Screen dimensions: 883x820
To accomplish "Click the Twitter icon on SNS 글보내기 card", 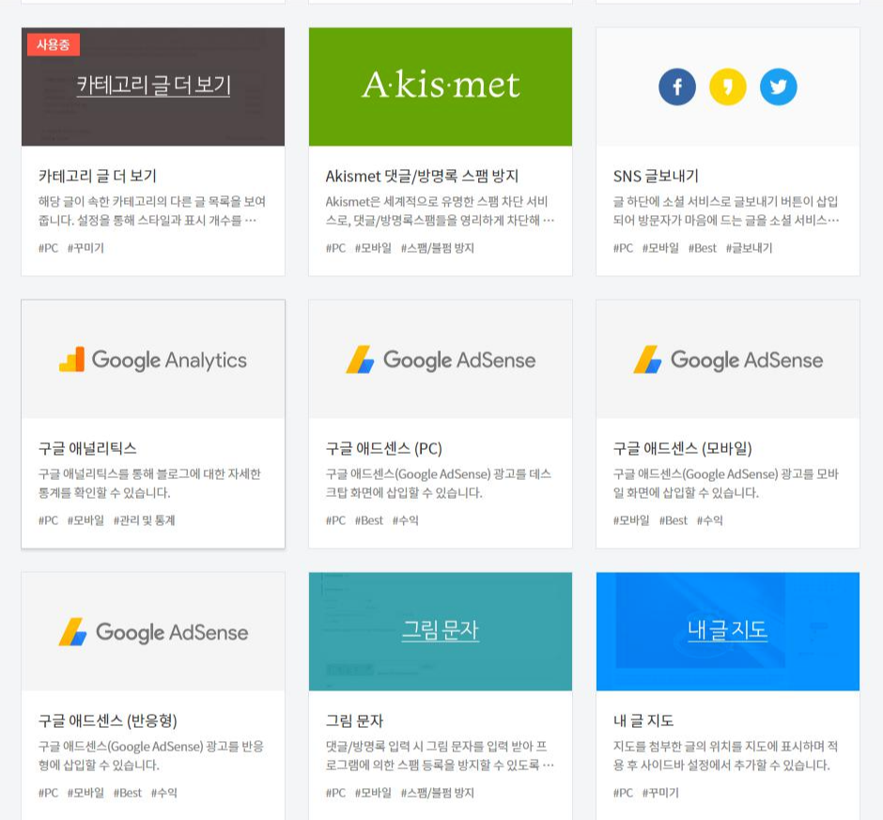I will 778,85.
